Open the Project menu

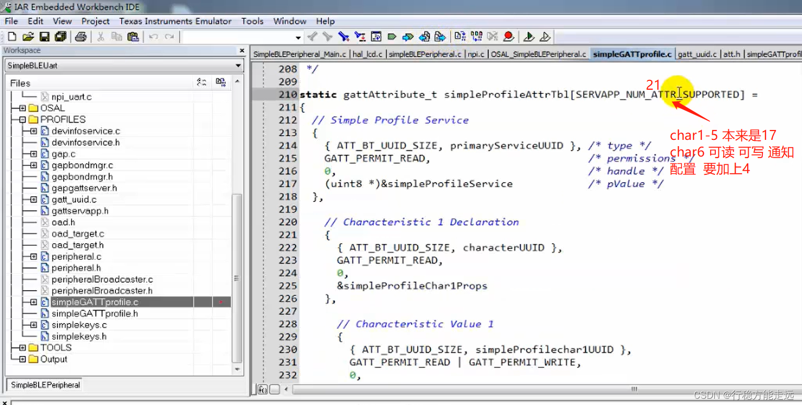[96, 21]
